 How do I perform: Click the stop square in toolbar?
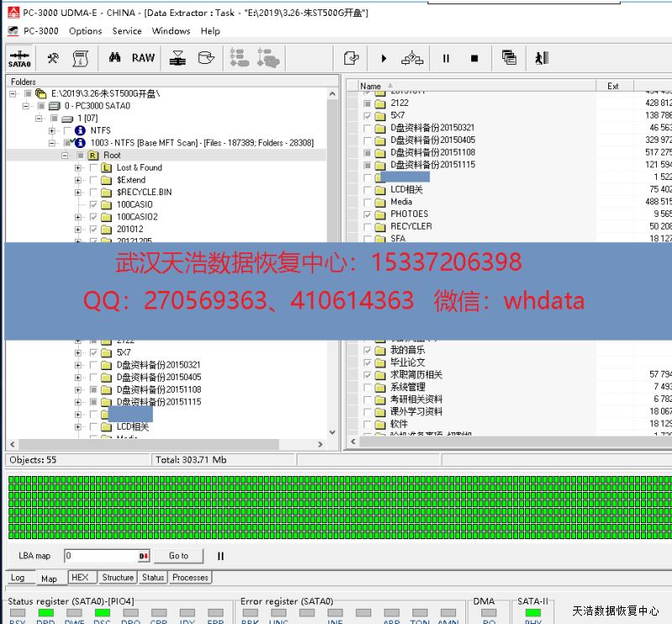[474, 59]
